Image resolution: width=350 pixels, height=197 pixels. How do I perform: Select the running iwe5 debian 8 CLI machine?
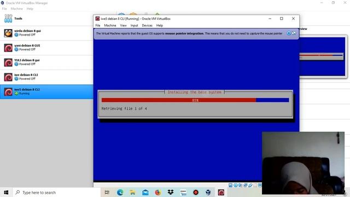pyautogui.click(x=46, y=91)
